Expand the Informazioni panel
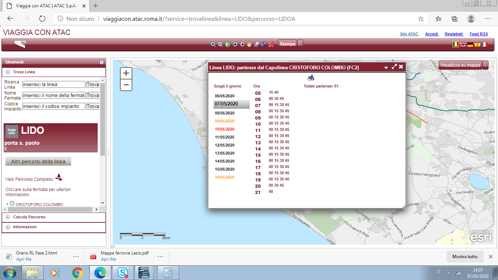This screenshot has width=498, height=280. tap(8, 227)
